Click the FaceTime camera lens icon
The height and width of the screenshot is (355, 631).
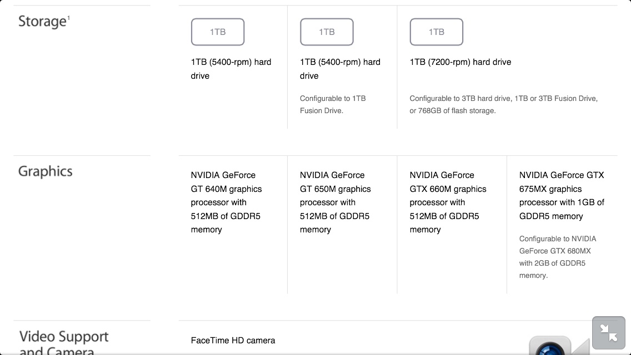[550, 347]
